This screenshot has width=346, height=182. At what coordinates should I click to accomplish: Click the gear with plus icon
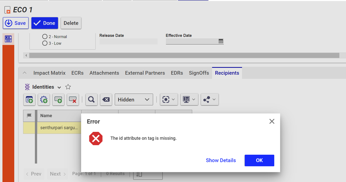(44, 100)
